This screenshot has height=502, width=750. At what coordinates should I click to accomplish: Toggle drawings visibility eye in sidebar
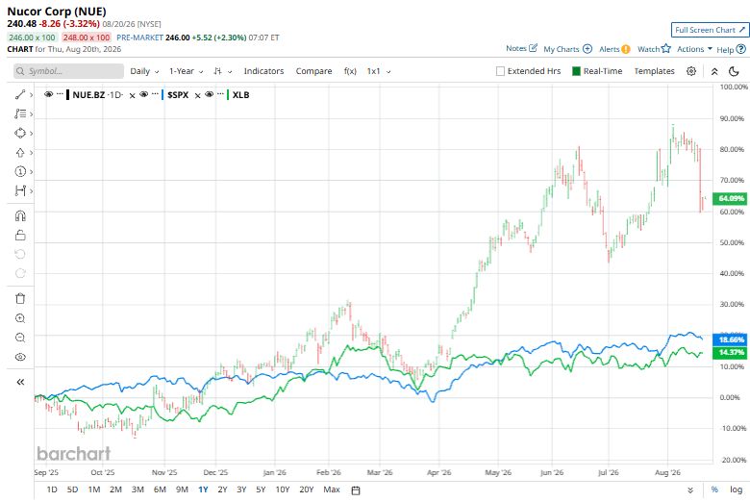[20, 357]
